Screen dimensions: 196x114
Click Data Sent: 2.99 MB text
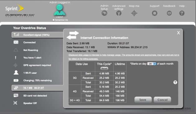[x=78, y=43]
